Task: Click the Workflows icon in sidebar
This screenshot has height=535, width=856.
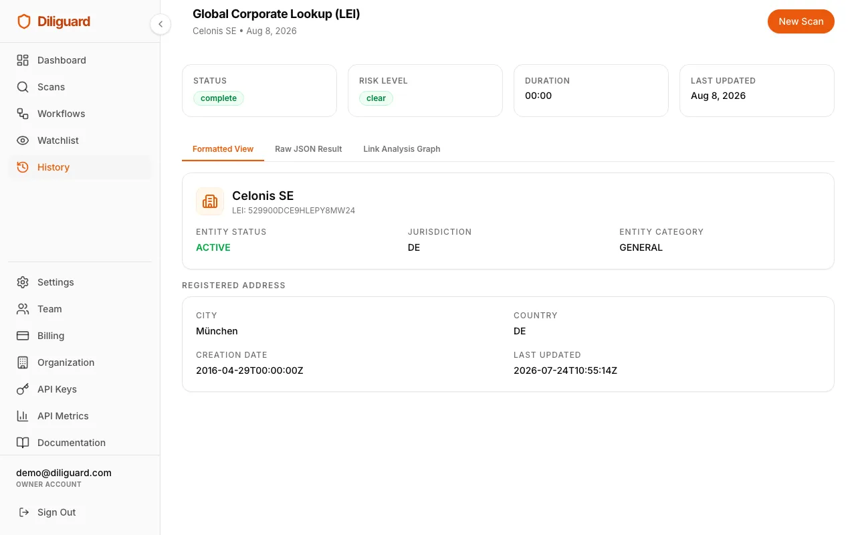Action: click(x=23, y=114)
